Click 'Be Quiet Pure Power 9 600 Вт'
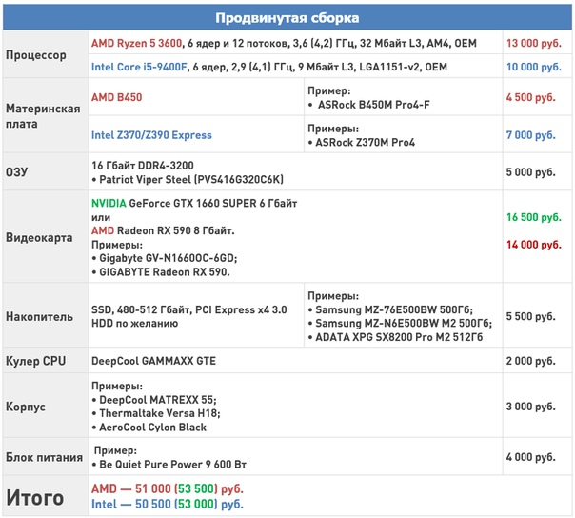The image size is (575, 518). tap(172, 465)
